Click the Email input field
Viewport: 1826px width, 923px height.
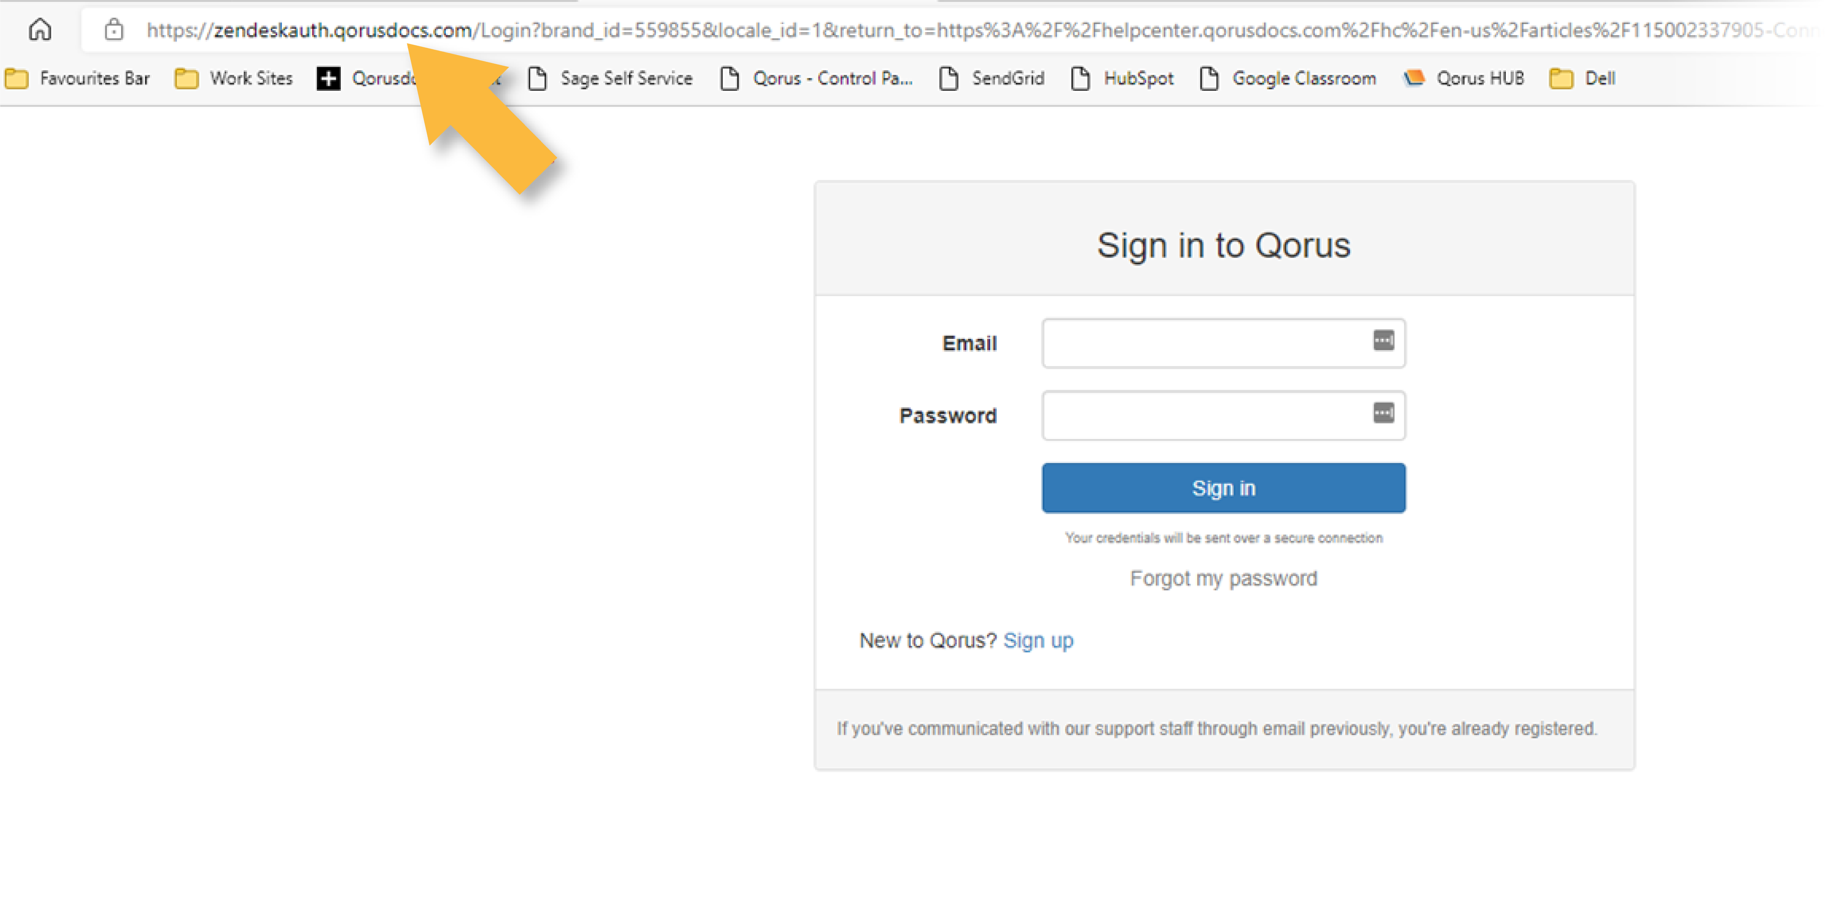tap(1205, 344)
